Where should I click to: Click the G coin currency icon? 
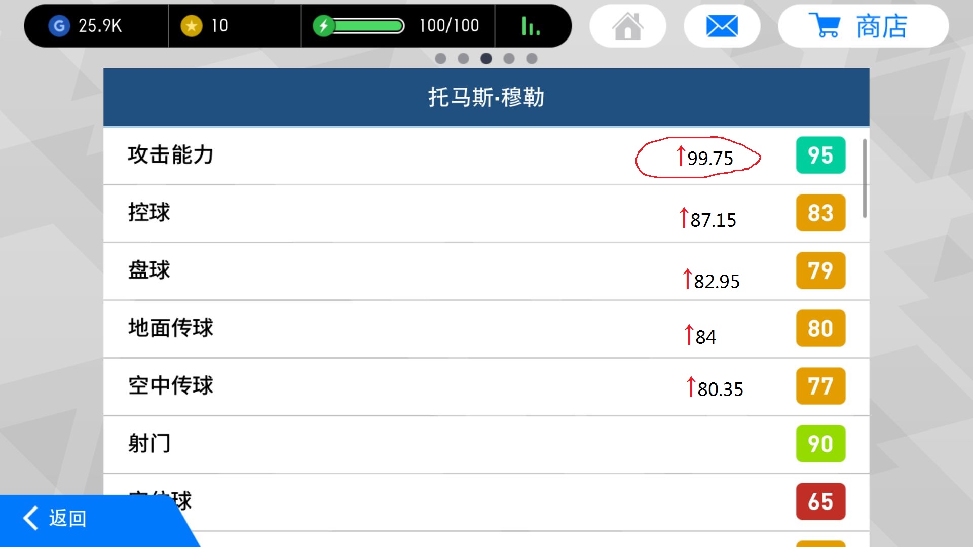pyautogui.click(x=59, y=25)
